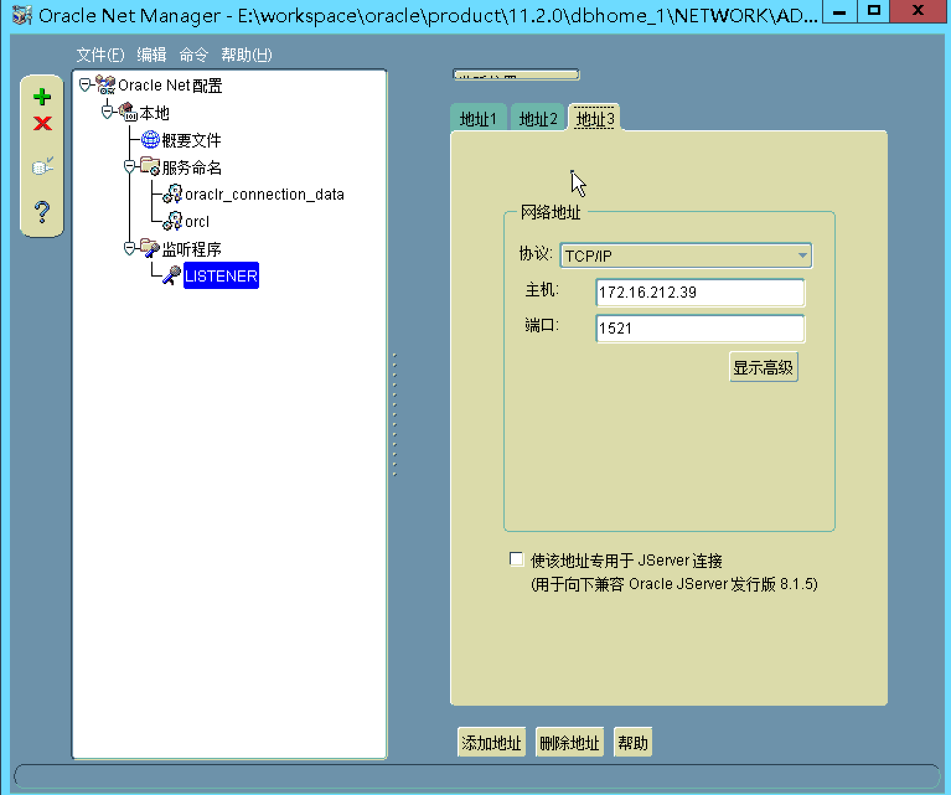This screenshot has height=795, width=951.
Task: Click the test connection icon in sidebar
Action: [42, 167]
